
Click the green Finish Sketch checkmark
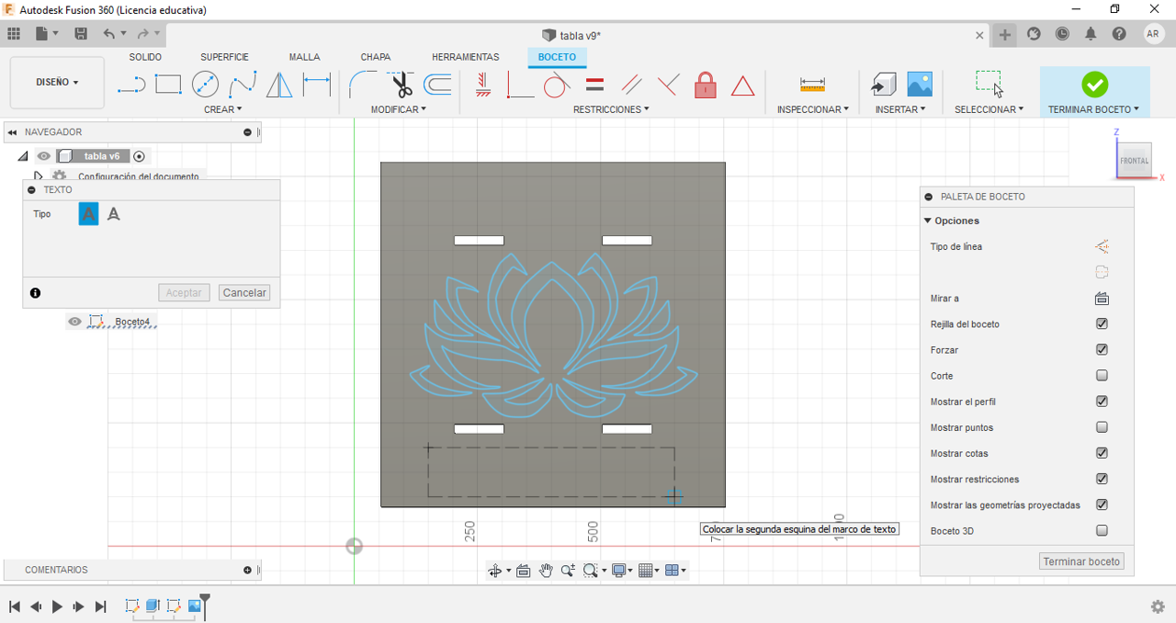pyautogui.click(x=1094, y=85)
